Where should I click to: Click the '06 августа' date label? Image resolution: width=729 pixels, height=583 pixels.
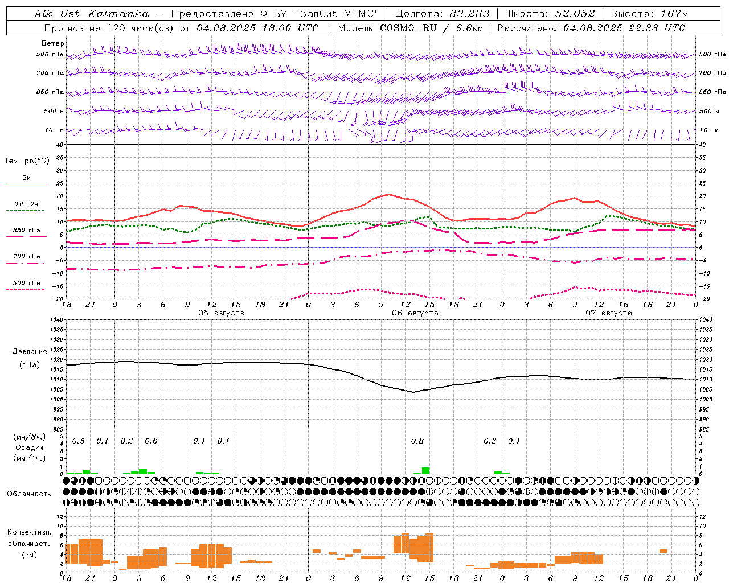coord(415,313)
